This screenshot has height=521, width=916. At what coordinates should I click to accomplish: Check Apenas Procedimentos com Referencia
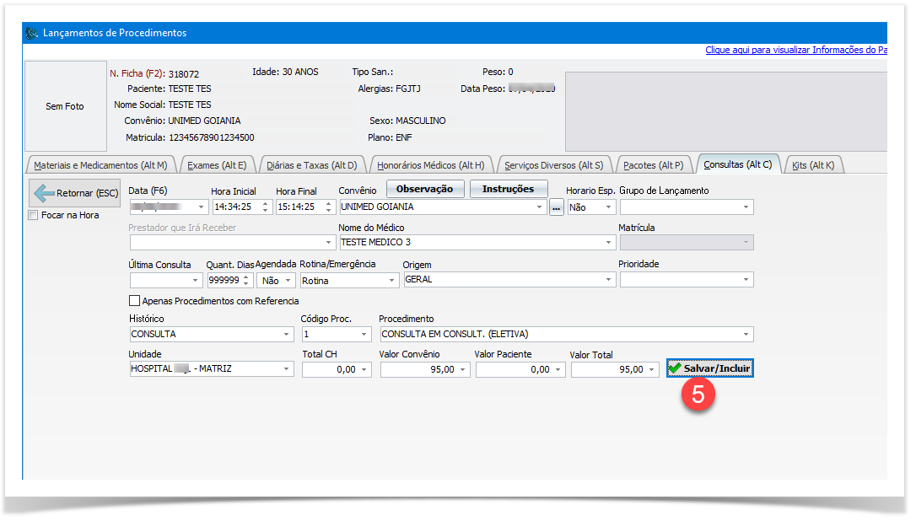[134, 301]
